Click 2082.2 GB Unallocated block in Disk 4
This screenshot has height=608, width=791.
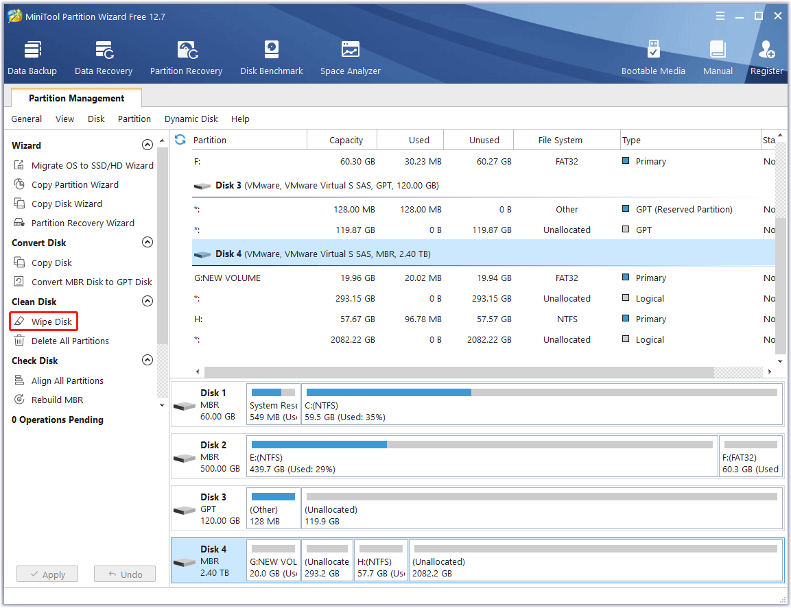tap(595, 561)
